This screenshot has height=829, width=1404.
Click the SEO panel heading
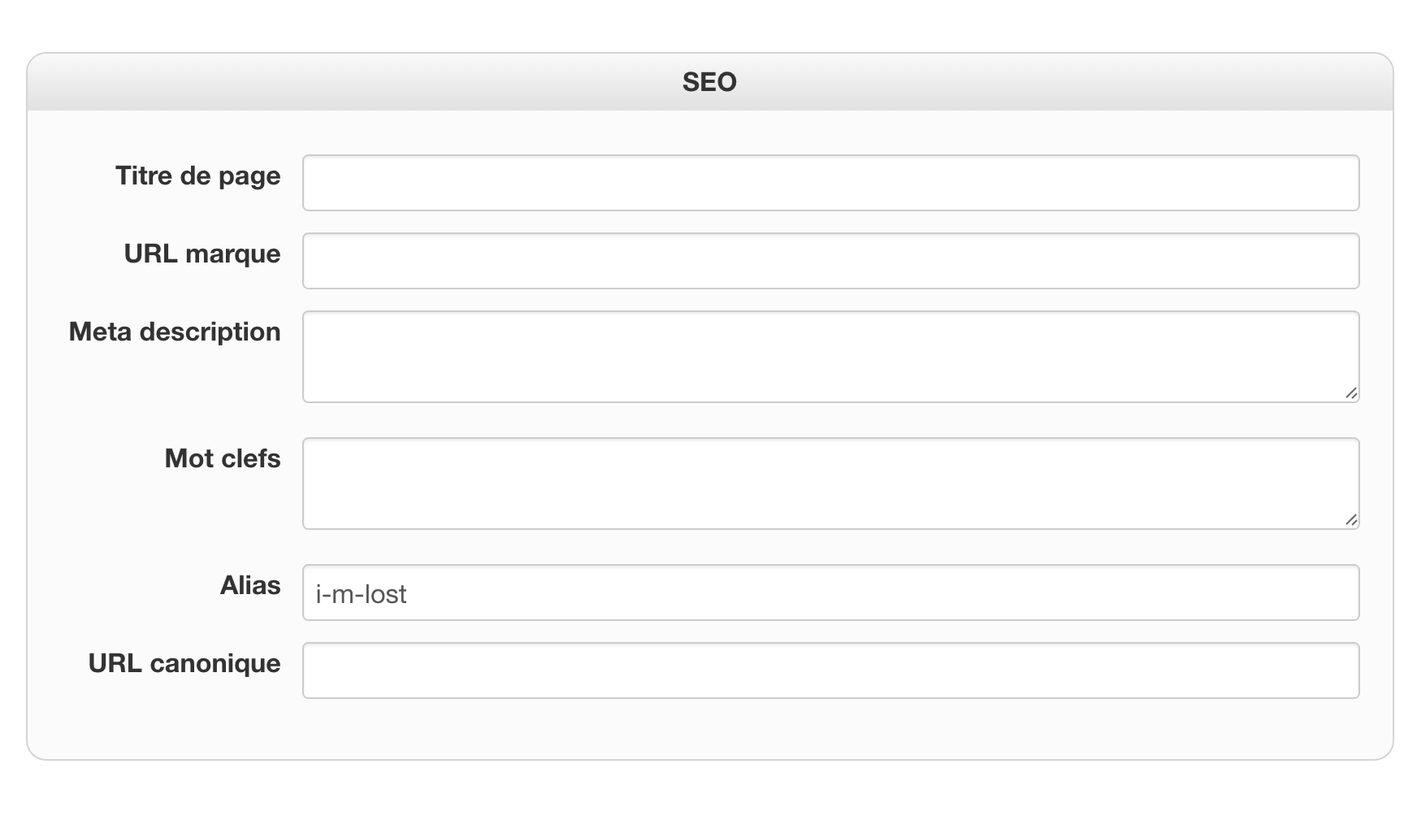coord(709,82)
